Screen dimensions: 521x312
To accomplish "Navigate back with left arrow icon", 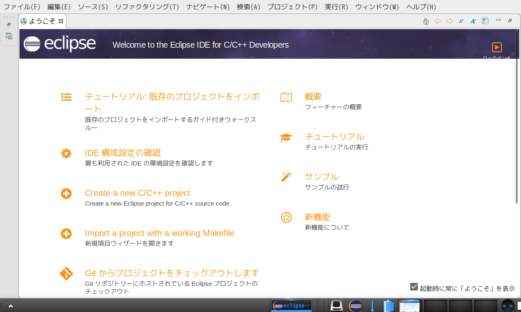I will pos(438,21).
